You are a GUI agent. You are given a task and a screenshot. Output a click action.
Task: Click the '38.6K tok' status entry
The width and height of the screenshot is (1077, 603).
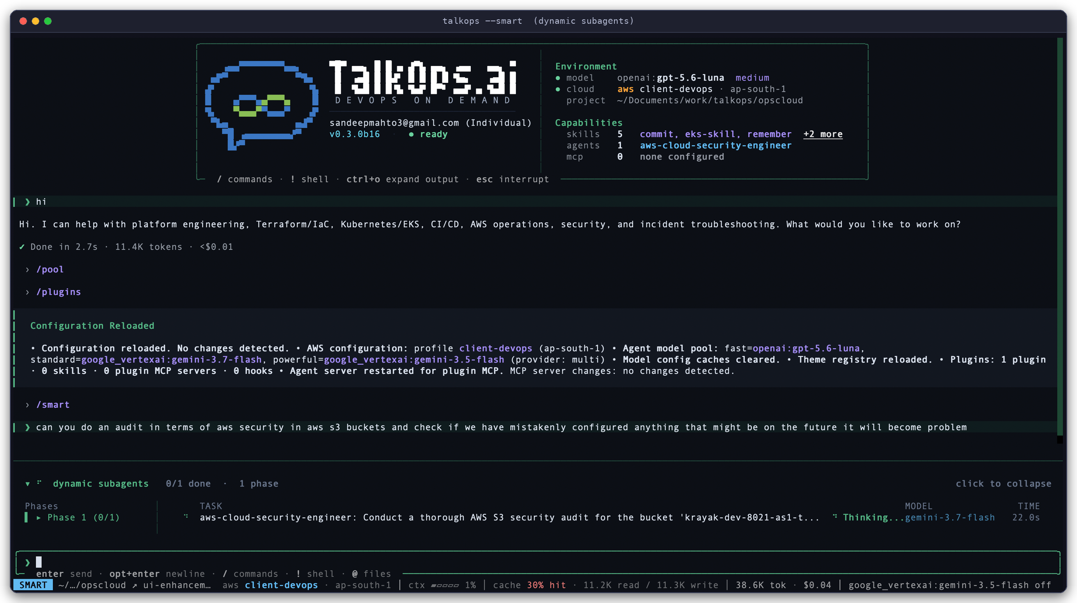[x=761, y=585]
